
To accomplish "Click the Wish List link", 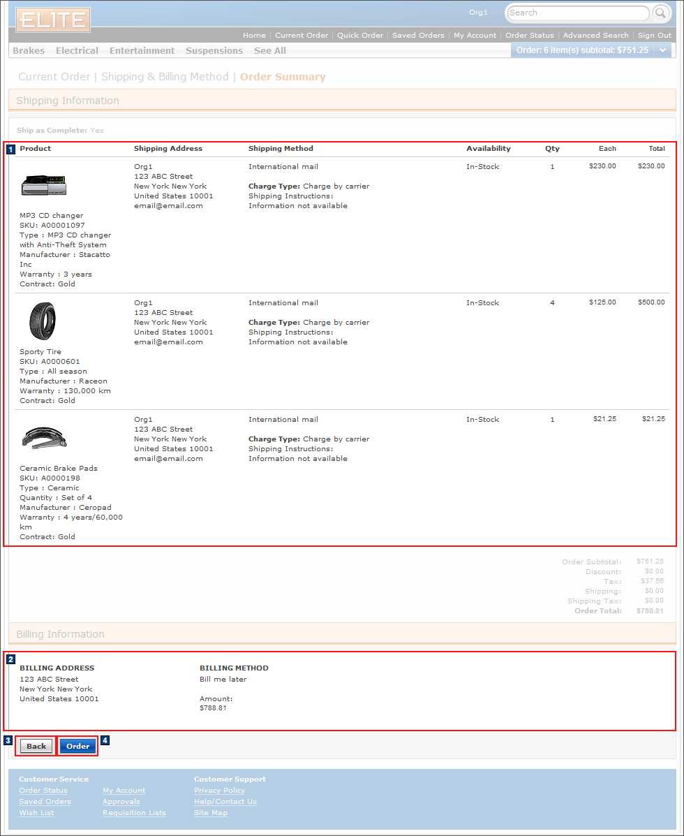I will pyautogui.click(x=36, y=812).
